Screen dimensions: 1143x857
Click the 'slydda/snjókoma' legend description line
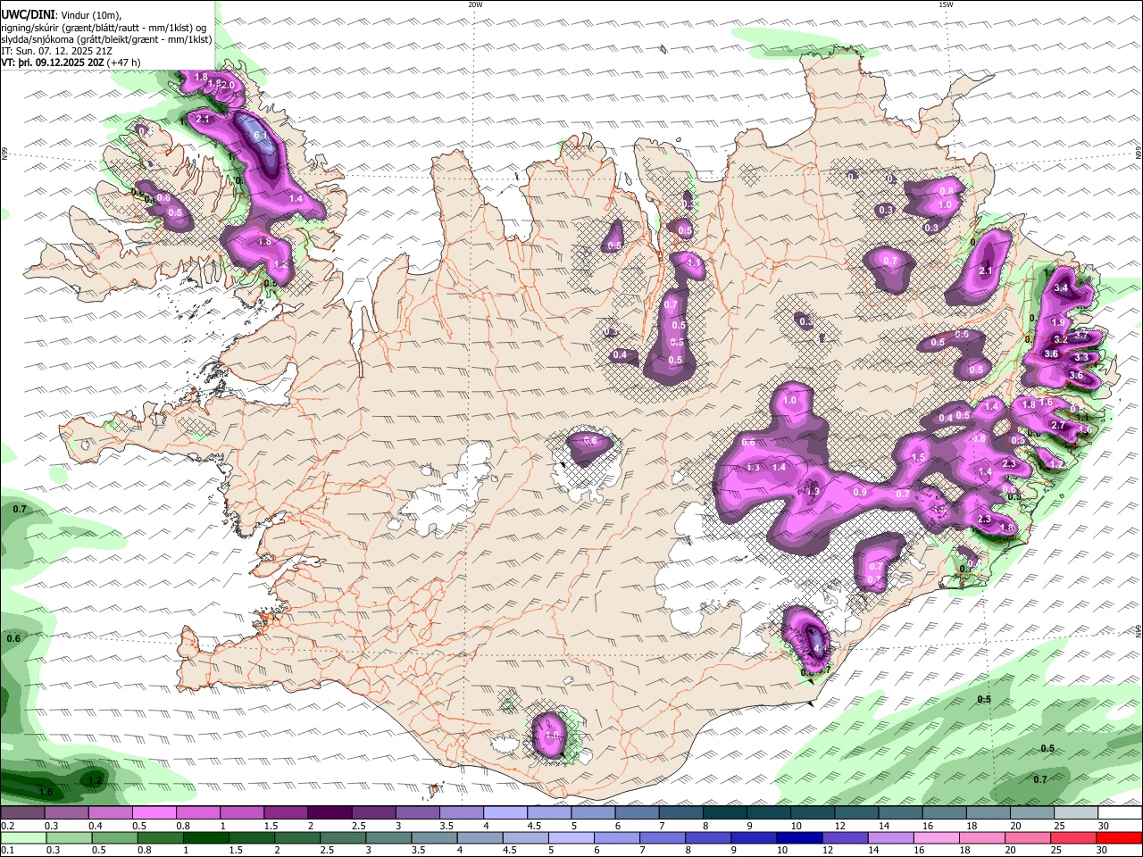pos(106,39)
